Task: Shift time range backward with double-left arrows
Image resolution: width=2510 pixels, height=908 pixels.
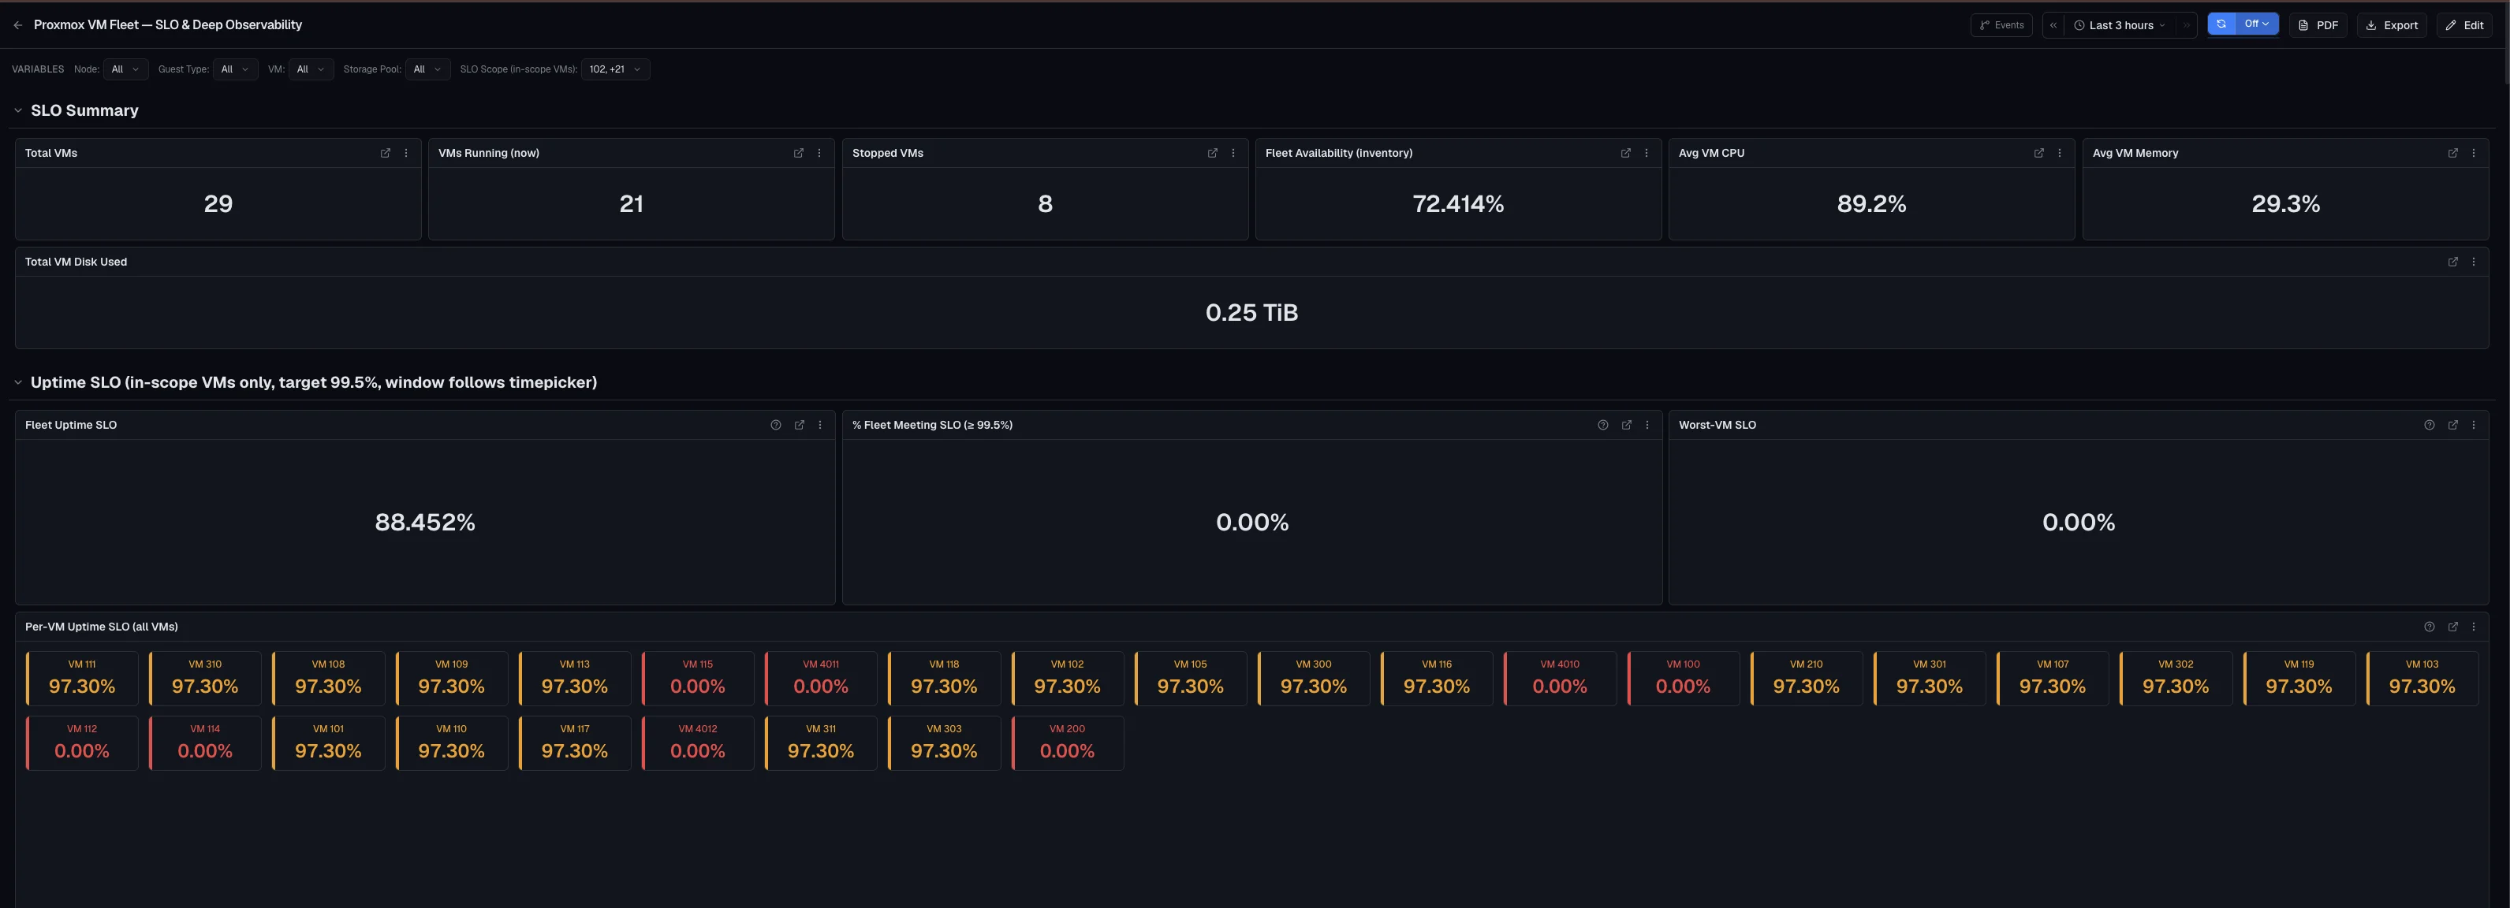Action: (x=2053, y=25)
